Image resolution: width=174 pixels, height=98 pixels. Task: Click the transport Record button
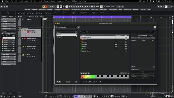click(89, 96)
